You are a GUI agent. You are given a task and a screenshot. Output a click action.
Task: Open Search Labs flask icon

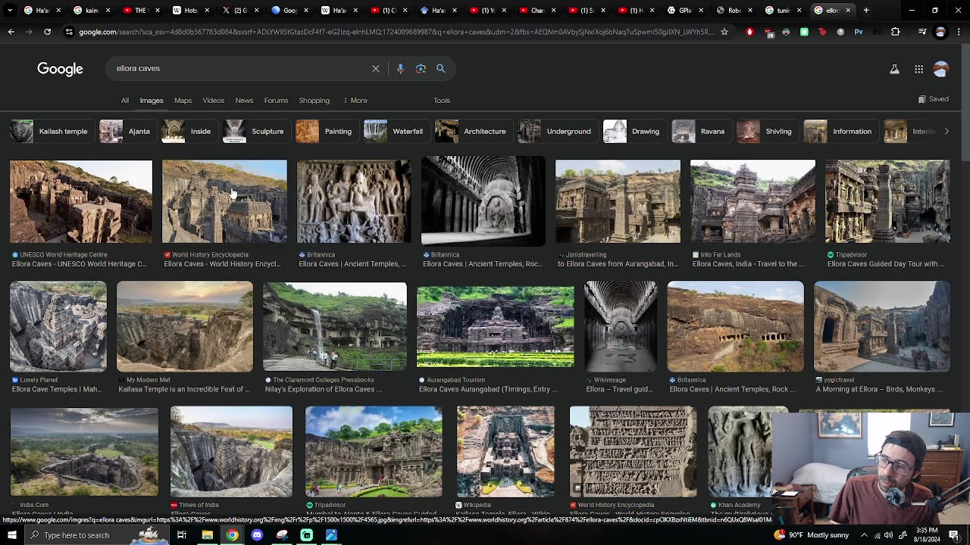pyautogui.click(x=894, y=69)
